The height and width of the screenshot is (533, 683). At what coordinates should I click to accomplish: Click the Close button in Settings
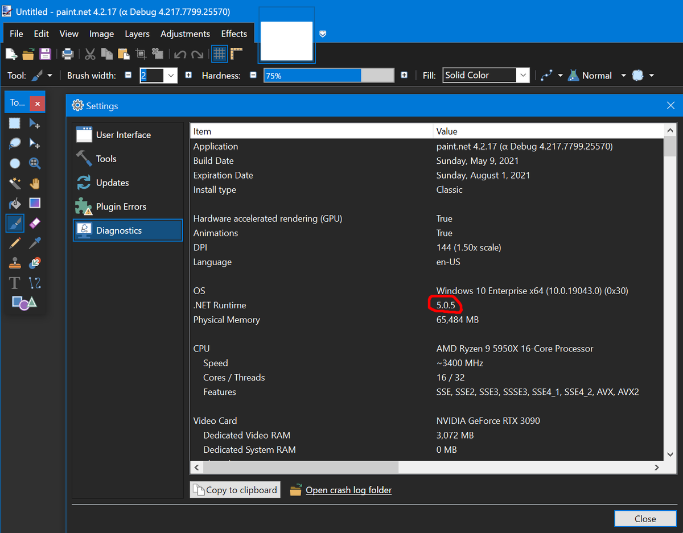click(645, 519)
